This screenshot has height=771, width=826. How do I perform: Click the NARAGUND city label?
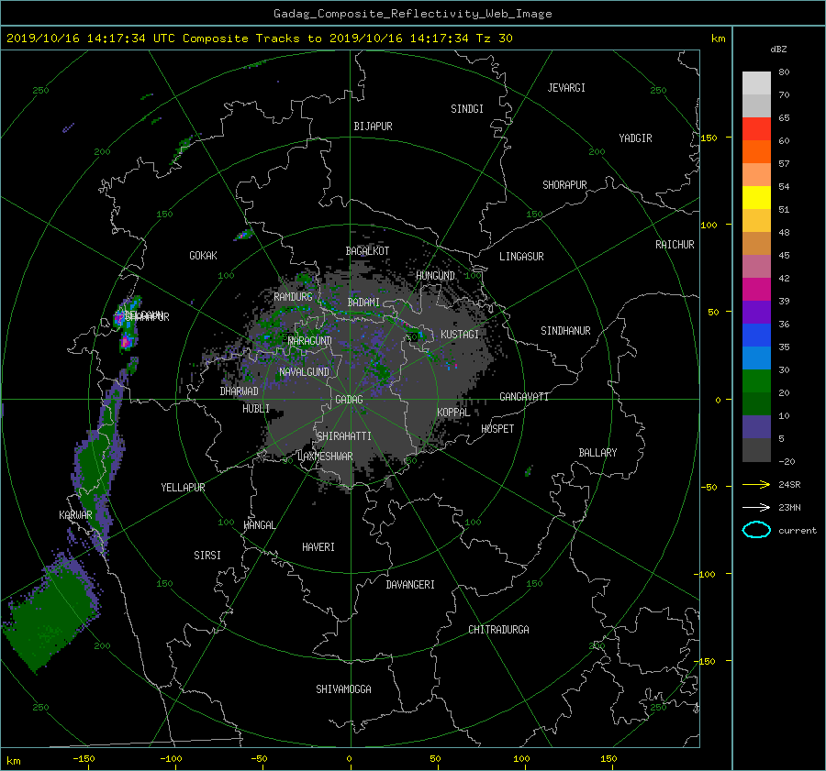(310, 341)
